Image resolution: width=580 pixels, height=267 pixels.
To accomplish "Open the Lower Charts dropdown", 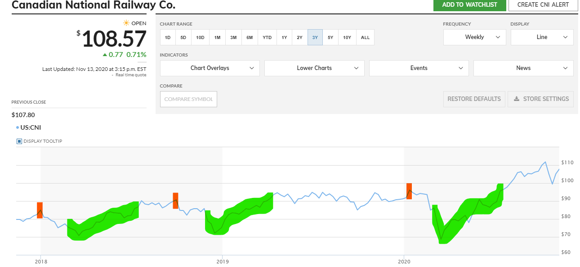I will [314, 68].
